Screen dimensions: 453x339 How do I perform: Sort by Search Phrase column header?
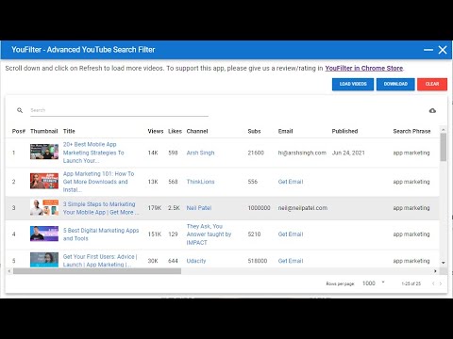[411, 131]
